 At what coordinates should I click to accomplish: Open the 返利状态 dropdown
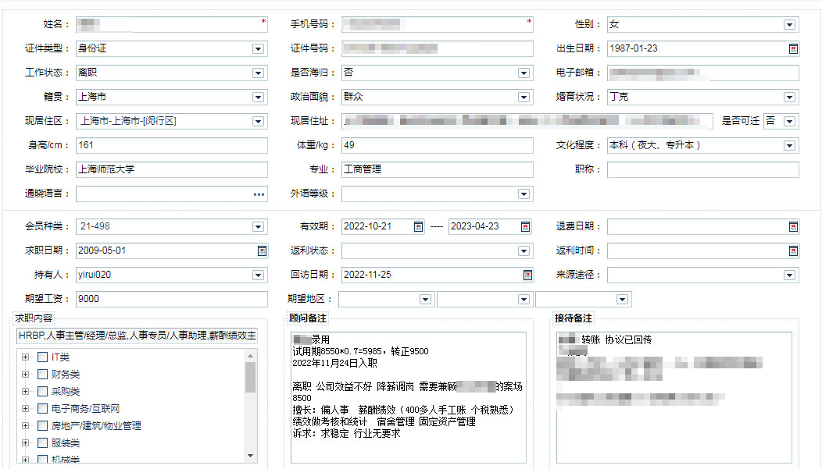(524, 250)
